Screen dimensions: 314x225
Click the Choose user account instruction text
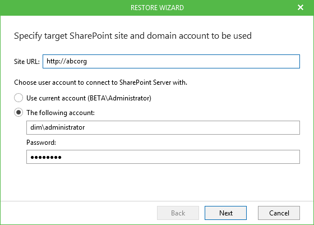100,82
